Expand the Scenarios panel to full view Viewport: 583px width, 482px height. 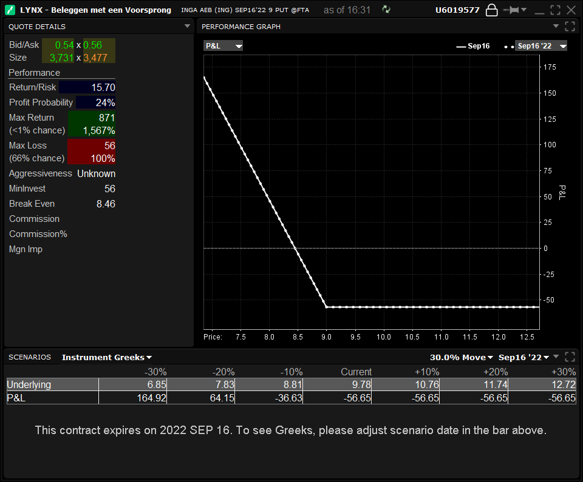[x=570, y=357]
